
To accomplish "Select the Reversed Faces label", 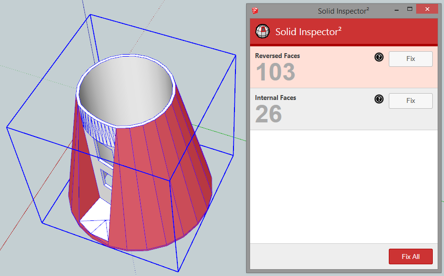I will [277, 56].
